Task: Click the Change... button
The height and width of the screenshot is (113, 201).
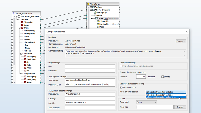Action: coord(181,41)
